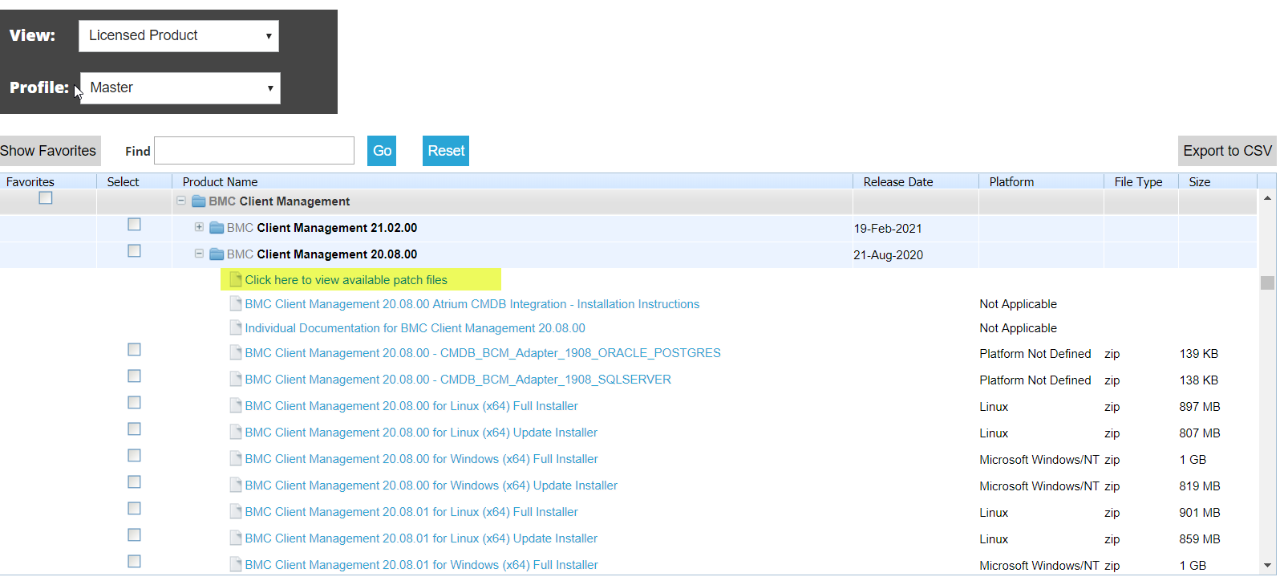The image size is (1280, 581).
Task: Click the BMC Client Management root folder icon
Action: click(199, 201)
